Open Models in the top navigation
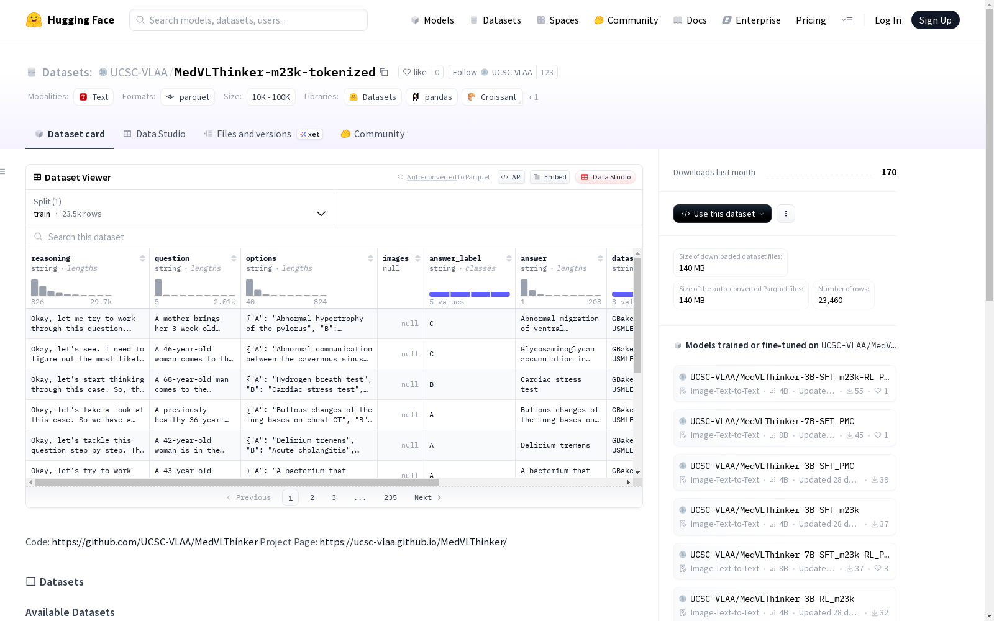Screen dimensions: 994x621 click(x=432, y=20)
